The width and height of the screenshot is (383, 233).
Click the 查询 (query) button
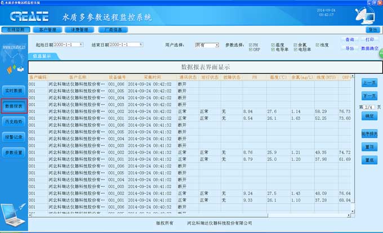(x=350, y=40)
